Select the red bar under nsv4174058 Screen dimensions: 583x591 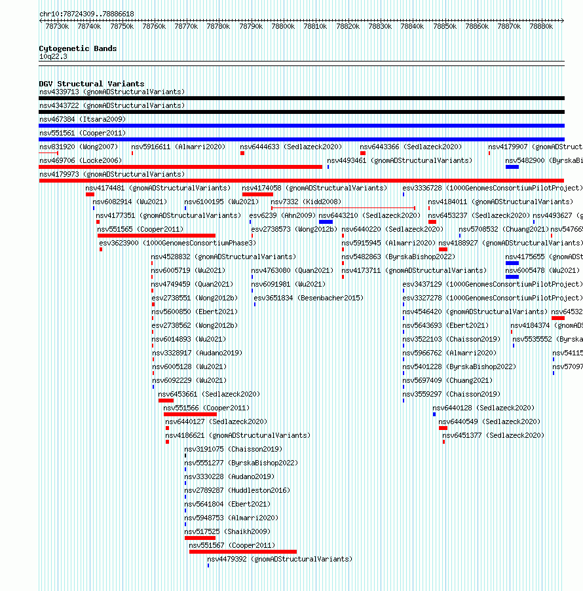coord(257,194)
